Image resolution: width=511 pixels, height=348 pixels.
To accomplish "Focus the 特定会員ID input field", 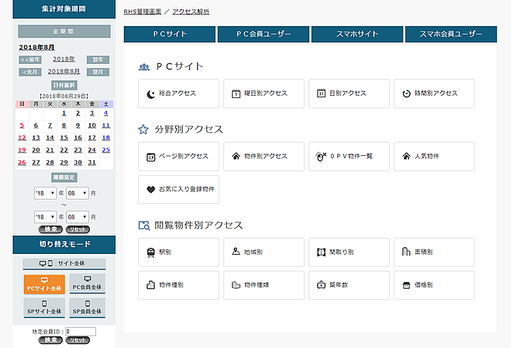I will 80,332.
